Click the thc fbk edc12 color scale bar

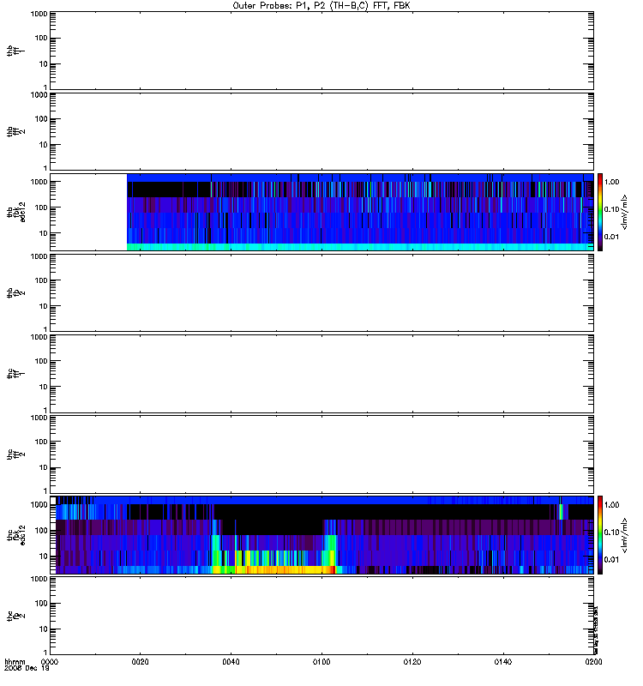[600, 535]
